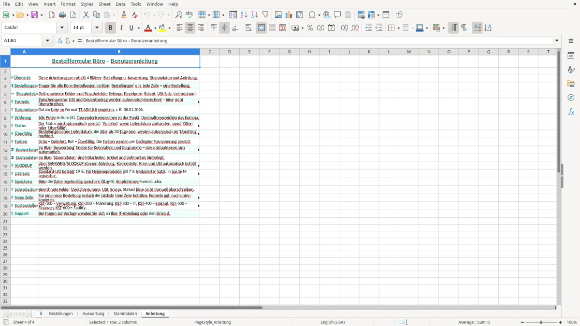Sort descending Z to A

[255, 15]
